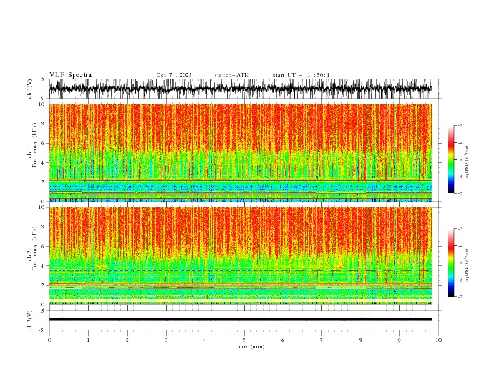
Task: Click the log(PSD) label beside ch.1 color bar
Action: pos(467,163)
